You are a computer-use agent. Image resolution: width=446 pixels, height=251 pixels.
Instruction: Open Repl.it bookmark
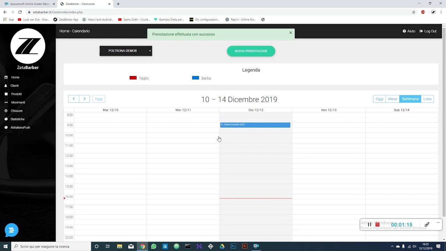pos(240,20)
